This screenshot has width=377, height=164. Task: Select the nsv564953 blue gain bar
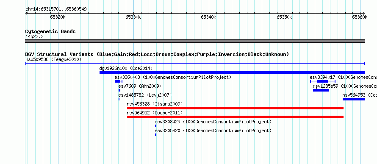[x=354, y=99]
